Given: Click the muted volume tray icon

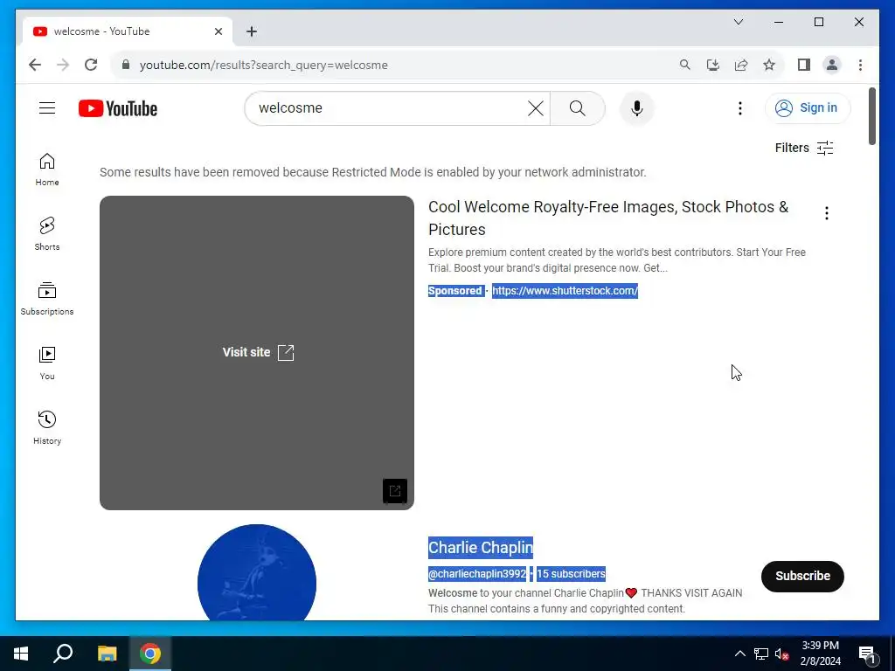Looking at the screenshot, I should [x=781, y=654].
